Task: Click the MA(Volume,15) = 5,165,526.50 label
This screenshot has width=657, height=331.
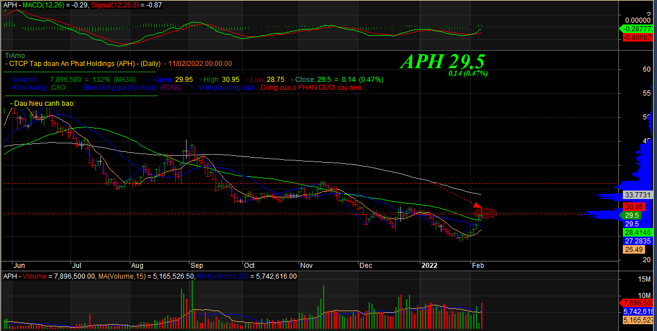Action: point(146,276)
